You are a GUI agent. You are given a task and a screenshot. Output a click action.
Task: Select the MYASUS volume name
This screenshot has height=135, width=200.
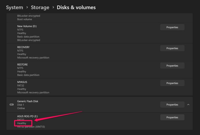coord(22,82)
